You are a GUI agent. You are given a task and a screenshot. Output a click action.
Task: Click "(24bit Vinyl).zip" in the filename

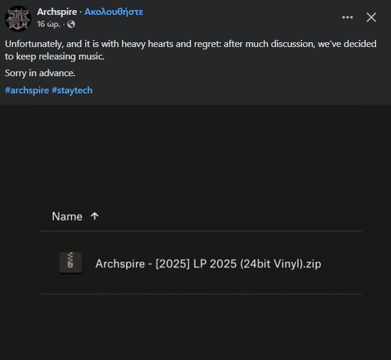click(x=280, y=264)
